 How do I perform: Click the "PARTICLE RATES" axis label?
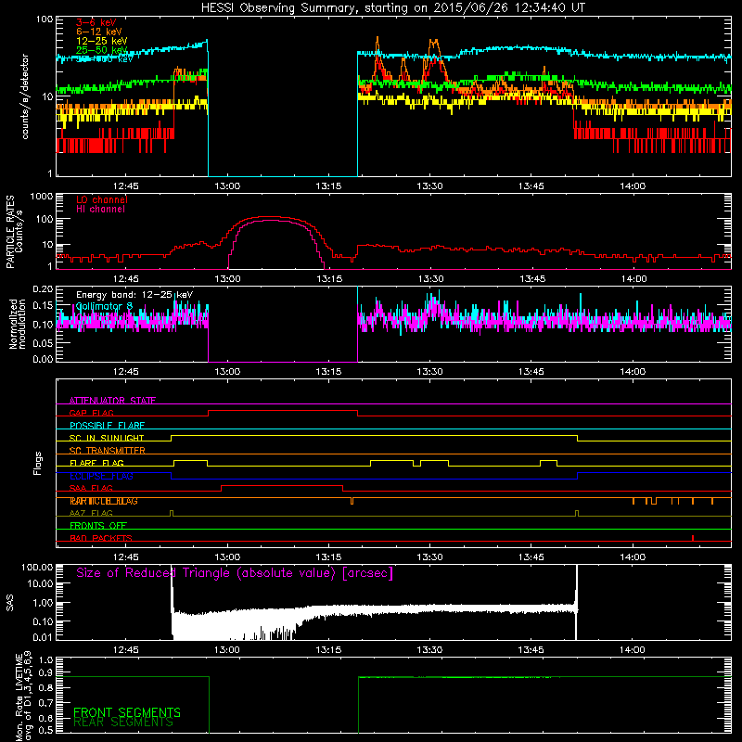point(9,232)
